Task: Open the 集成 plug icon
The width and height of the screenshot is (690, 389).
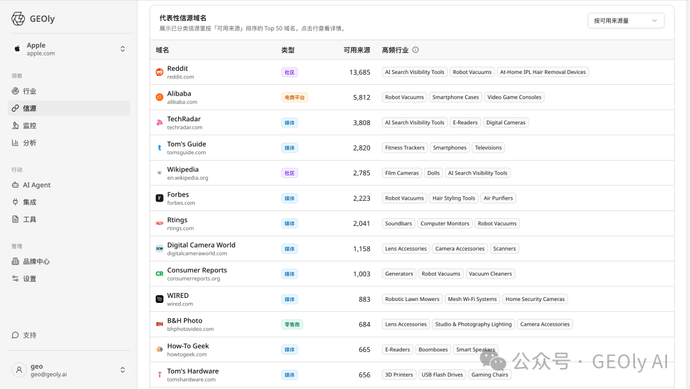Action: pyautogui.click(x=15, y=202)
